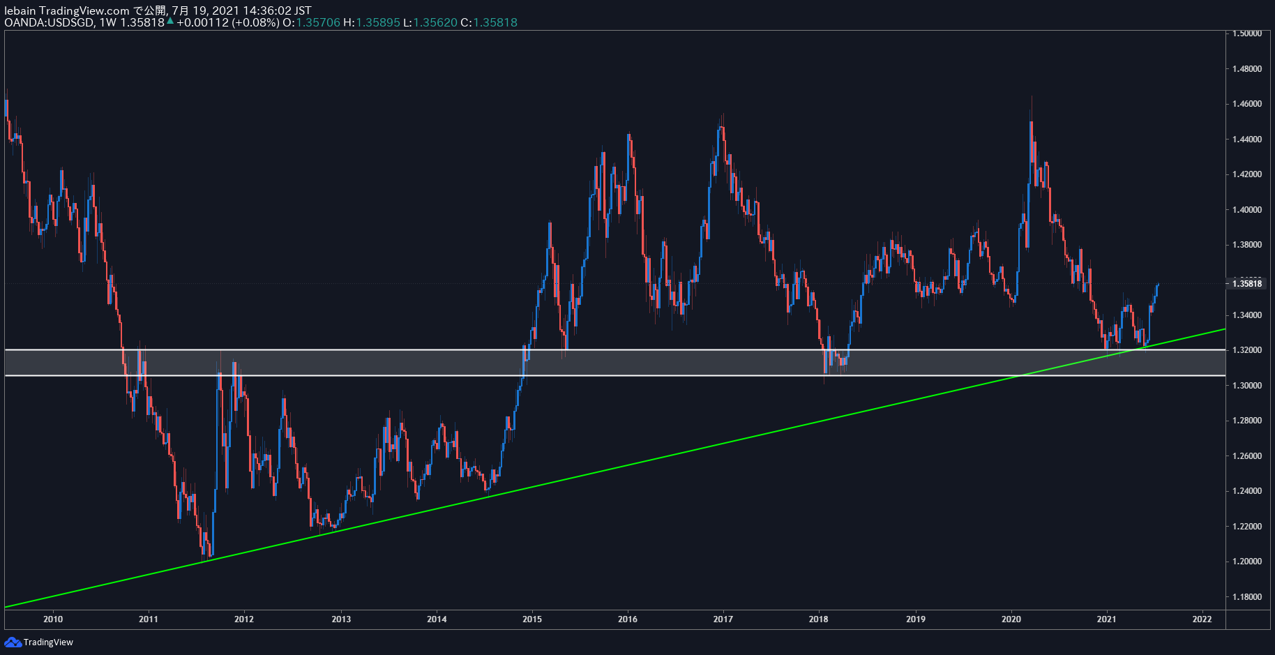Click the 1.26000 price axis label
The image size is (1275, 655).
1247,456
